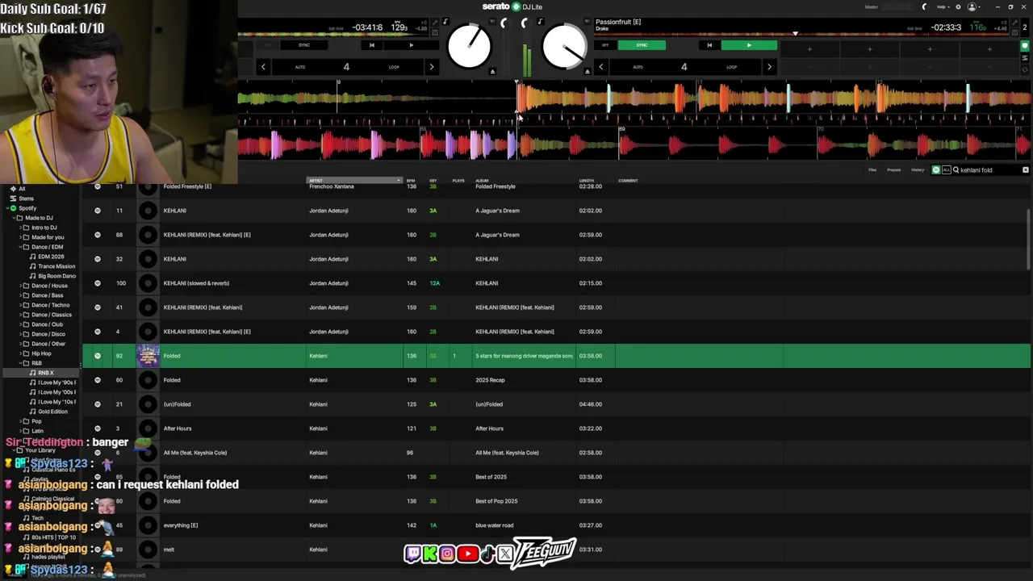Toggle AUTO loop on right deck

click(638, 67)
